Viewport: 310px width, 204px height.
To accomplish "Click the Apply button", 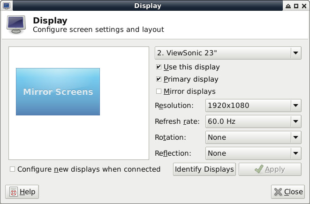I will (270, 169).
